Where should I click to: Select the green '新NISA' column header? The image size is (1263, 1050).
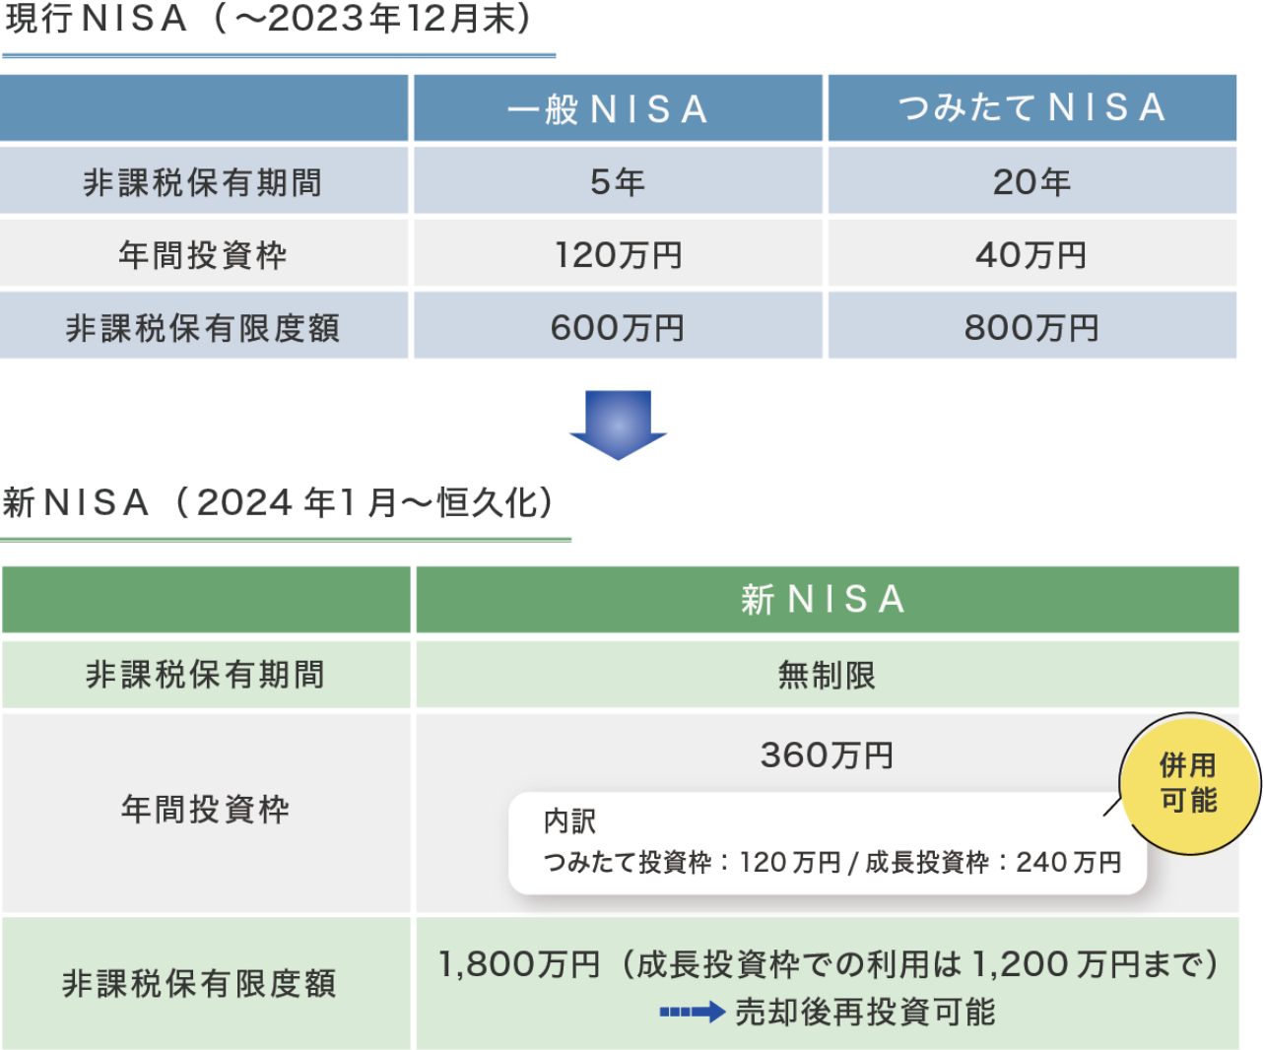(x=827, y=599)
